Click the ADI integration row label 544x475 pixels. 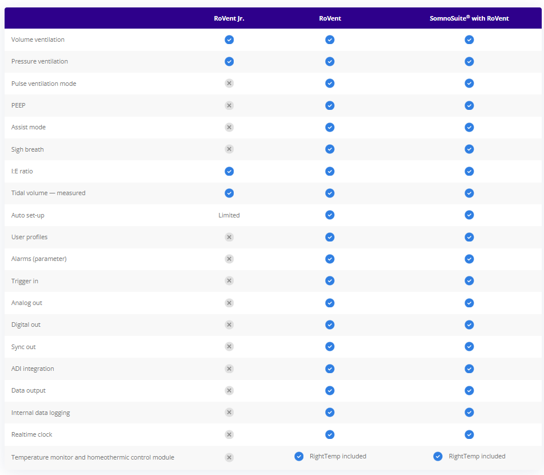pyautogui.click(x=33, y=369)
